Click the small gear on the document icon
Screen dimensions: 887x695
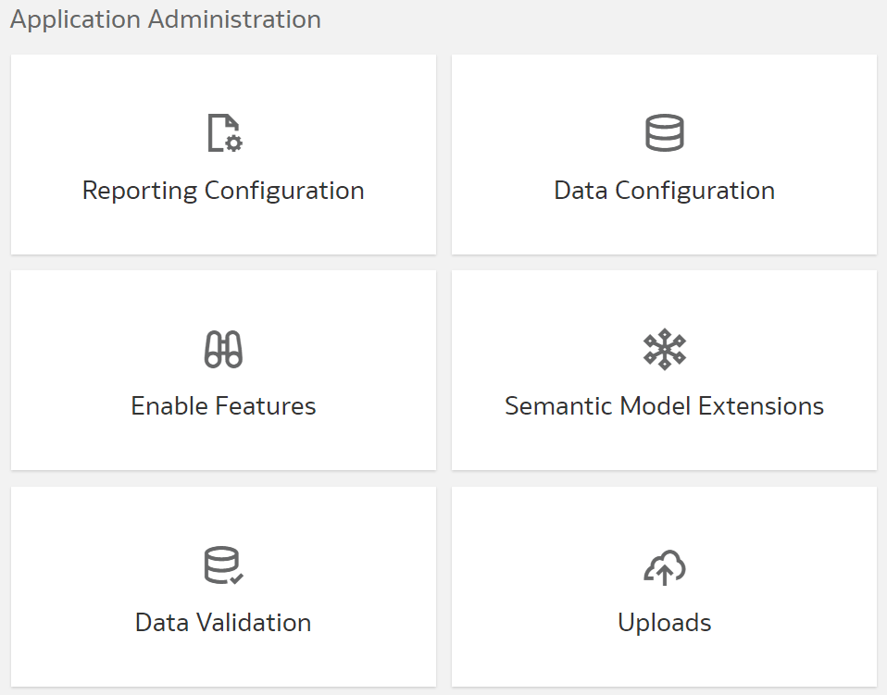point(234,144)
